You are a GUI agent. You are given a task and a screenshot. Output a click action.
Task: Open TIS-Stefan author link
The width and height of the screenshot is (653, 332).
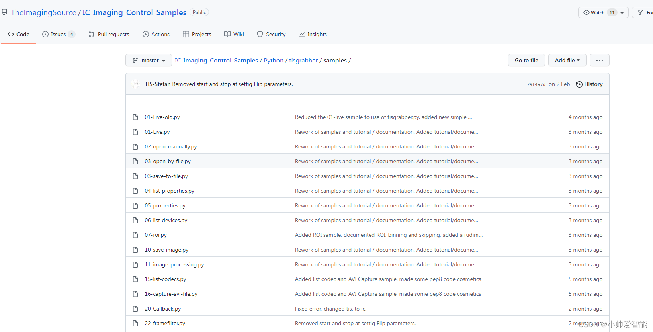pyautogui.click(x=157, y=84)
